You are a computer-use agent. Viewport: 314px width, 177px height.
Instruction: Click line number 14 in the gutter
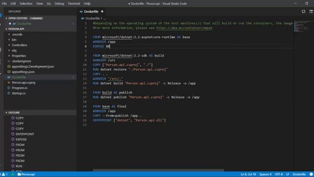pos(85,83)
